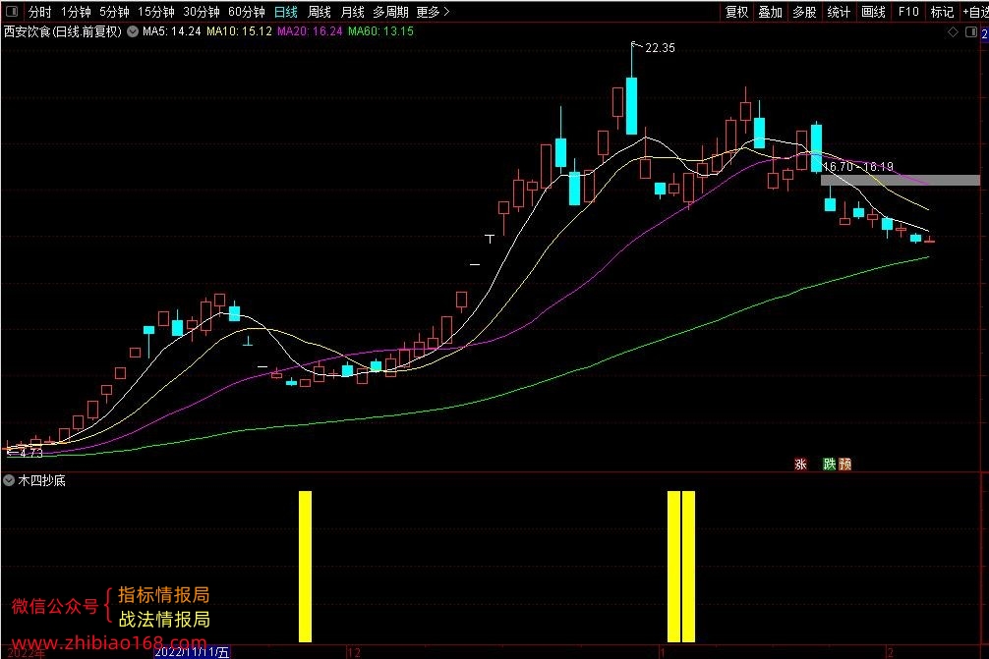
Task: Click the 12 month marker on the time axis
Action: tap(354, 652)
